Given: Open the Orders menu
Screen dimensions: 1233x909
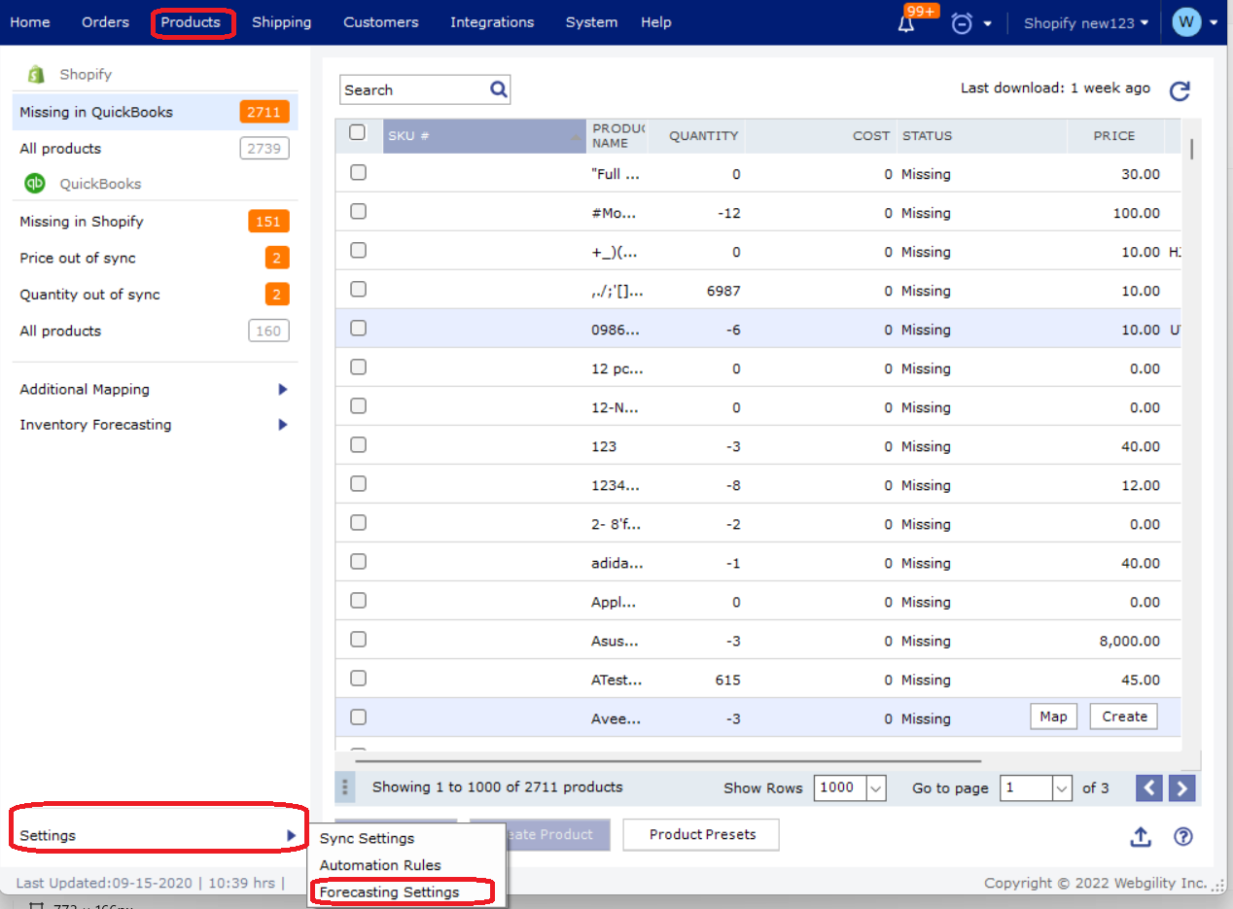Looking at the screenshot, I should 105,21.
